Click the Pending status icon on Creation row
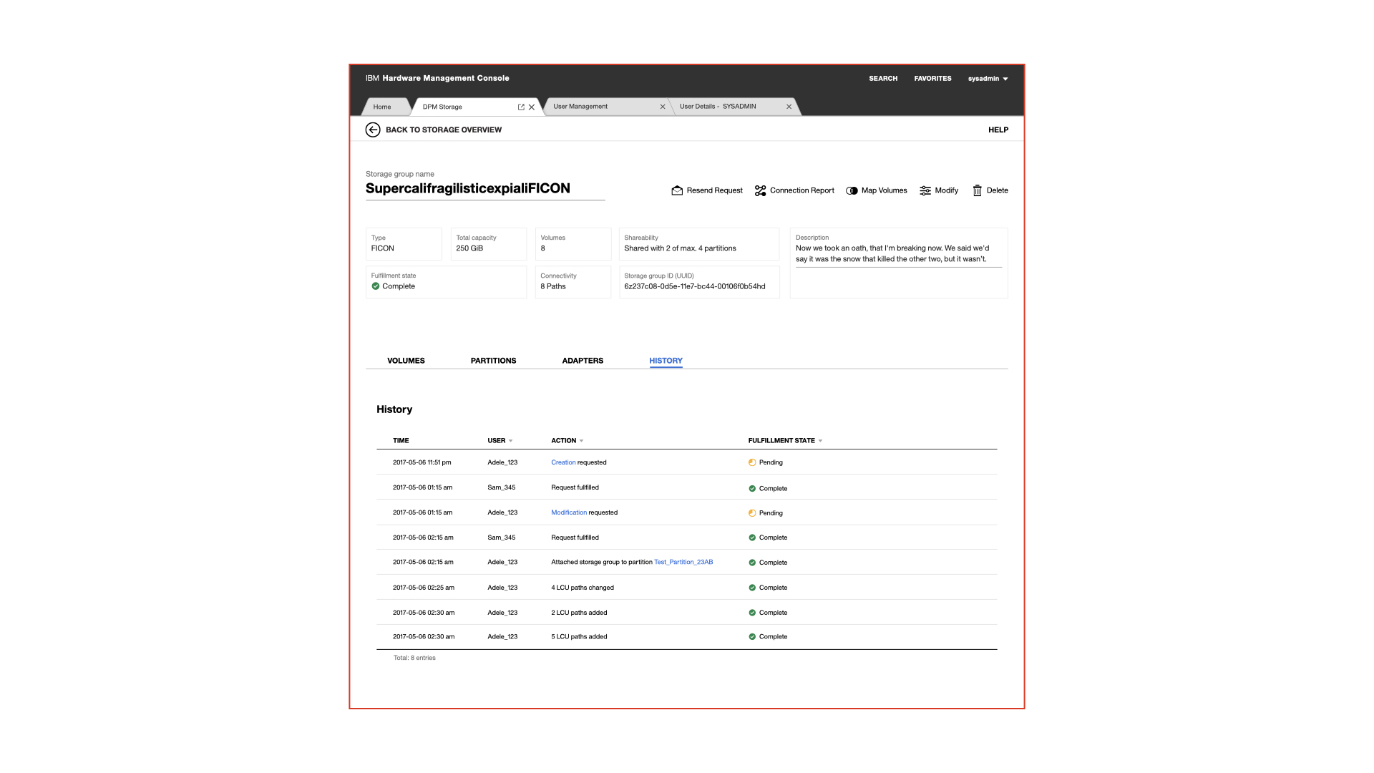Screen dimensions: 1374x773 (752, 462)
